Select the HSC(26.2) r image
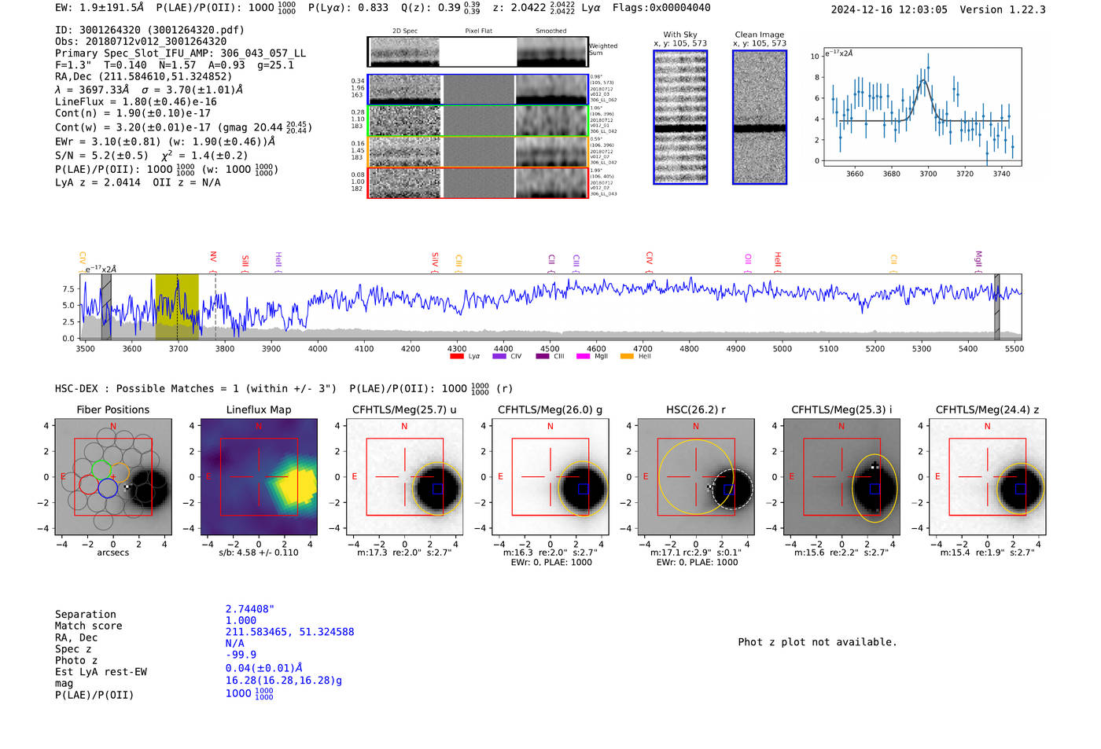This screenshot has width=1101, height=749. click(x=696, y=477)
